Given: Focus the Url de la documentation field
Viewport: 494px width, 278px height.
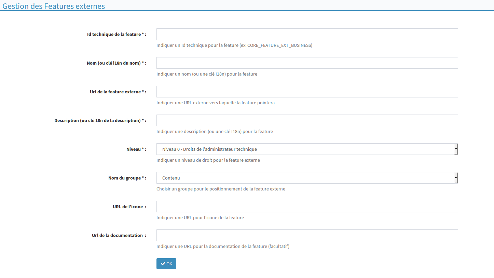Looking at the screenshot, I should click(307, 235).
